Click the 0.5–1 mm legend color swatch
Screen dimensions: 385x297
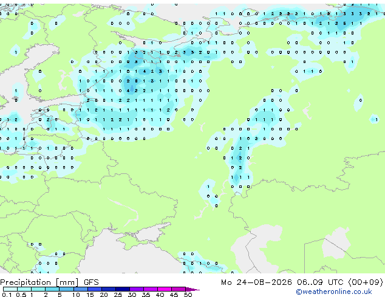click(24, 289)
